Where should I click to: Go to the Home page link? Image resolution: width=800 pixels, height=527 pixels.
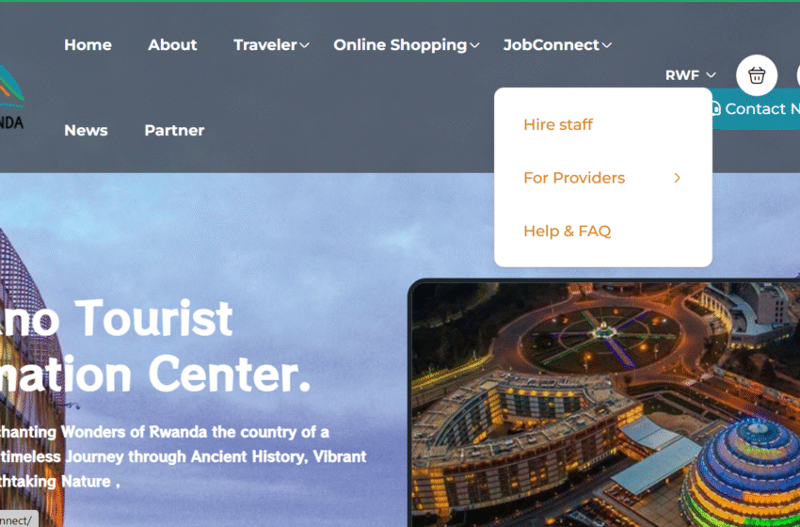88,45
